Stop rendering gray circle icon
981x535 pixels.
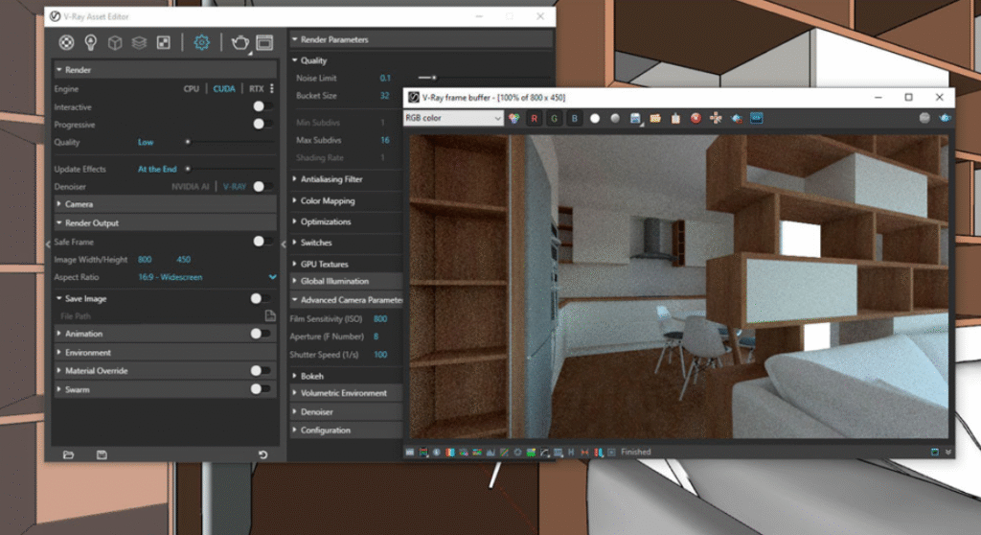[924, 118]
